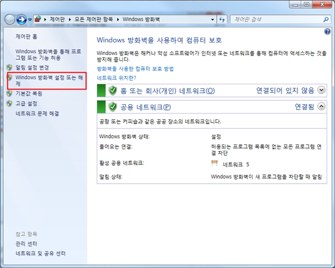The image size is (335, 268).
Task: Maximize the Windows 방화벽 window
Action: pos(307,5)
